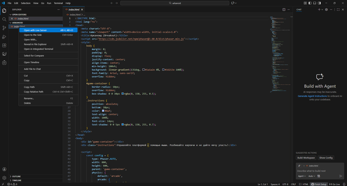Click the attach context paperclip in chat
Screen dimensions: 347x186
coord(299,166)
